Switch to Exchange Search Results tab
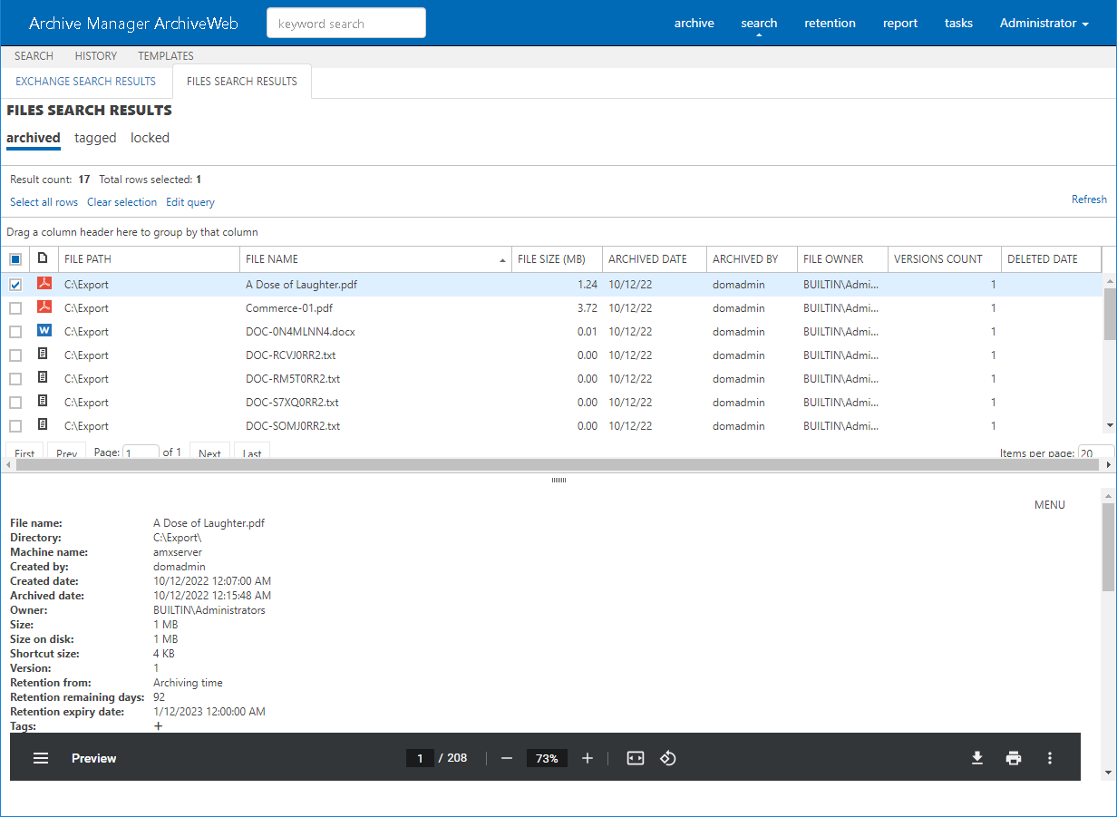 86,82
